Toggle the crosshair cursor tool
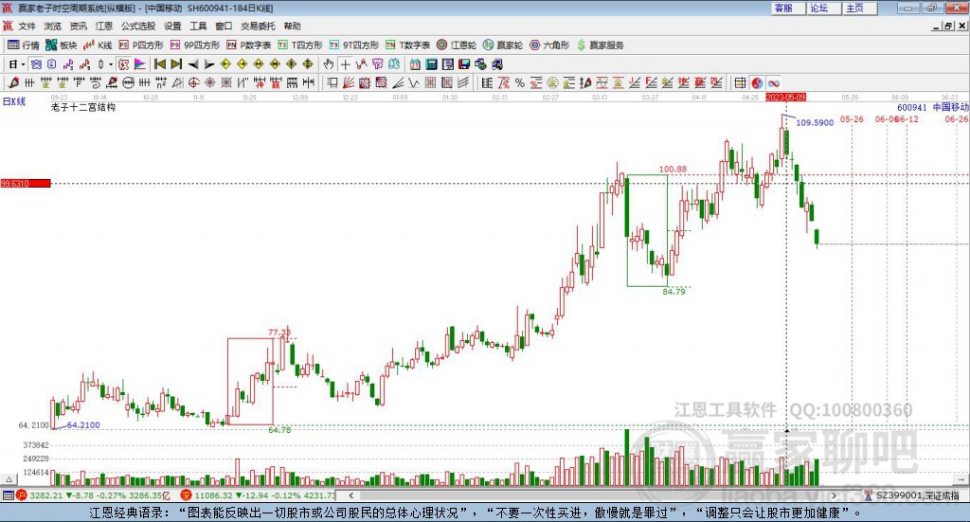The width and height of the screenshot is (970, 522). click(345, 63)
